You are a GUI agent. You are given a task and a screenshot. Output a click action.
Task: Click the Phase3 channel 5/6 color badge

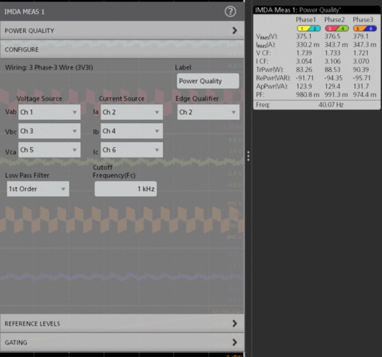(x=365, y=28)
